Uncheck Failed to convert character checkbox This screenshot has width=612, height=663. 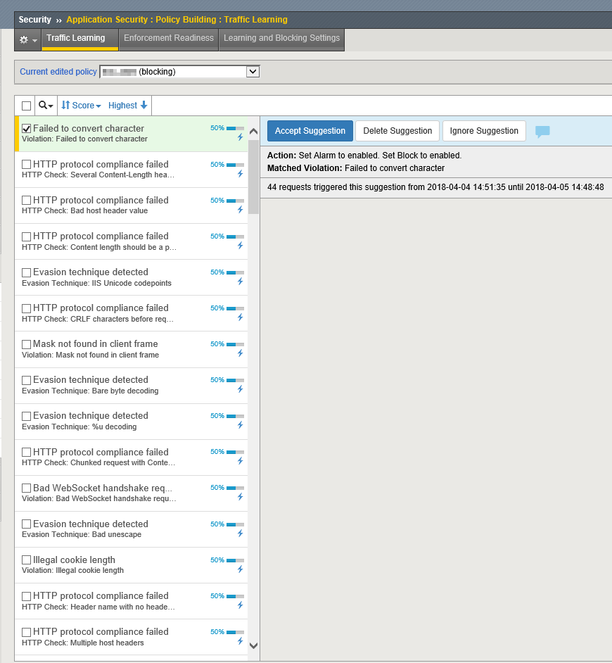26,129
